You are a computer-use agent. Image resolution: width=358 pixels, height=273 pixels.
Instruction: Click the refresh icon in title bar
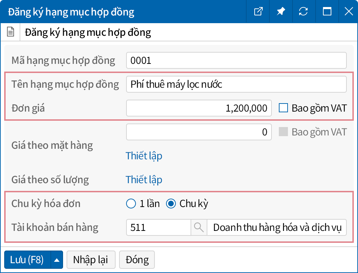pyautogui.click(x=303, y=12)
